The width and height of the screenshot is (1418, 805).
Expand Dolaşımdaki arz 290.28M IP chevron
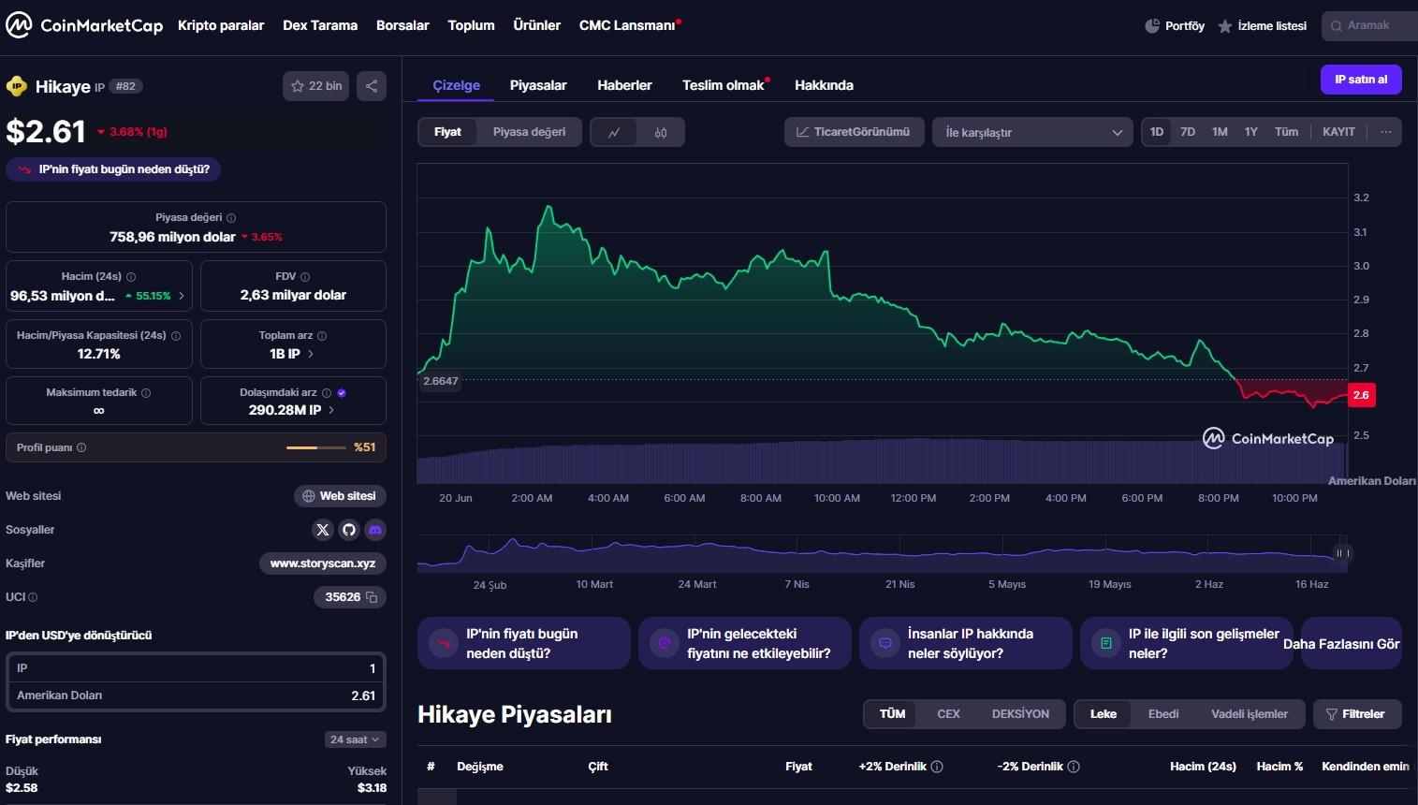coord(331,410)
